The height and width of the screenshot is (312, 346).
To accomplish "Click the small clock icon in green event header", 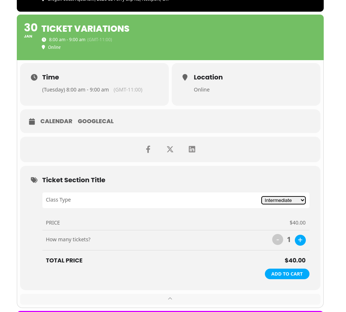I will (x=44, y=40).
